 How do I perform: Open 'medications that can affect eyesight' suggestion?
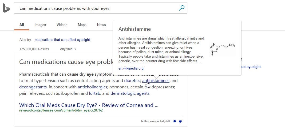pyautogui.click(x=62, y=40)
